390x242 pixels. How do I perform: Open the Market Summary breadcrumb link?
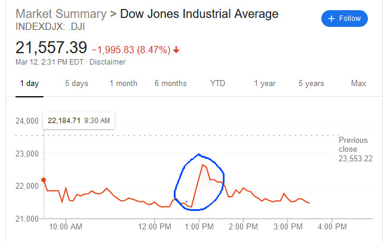(61, 14)
